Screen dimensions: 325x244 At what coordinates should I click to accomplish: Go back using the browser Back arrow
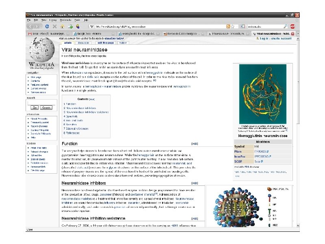click(x=30, y=26)
